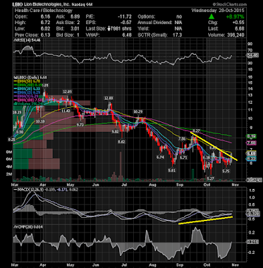
Task: Select the green EMA(200) legend entry
Action: tap(28, 85)
